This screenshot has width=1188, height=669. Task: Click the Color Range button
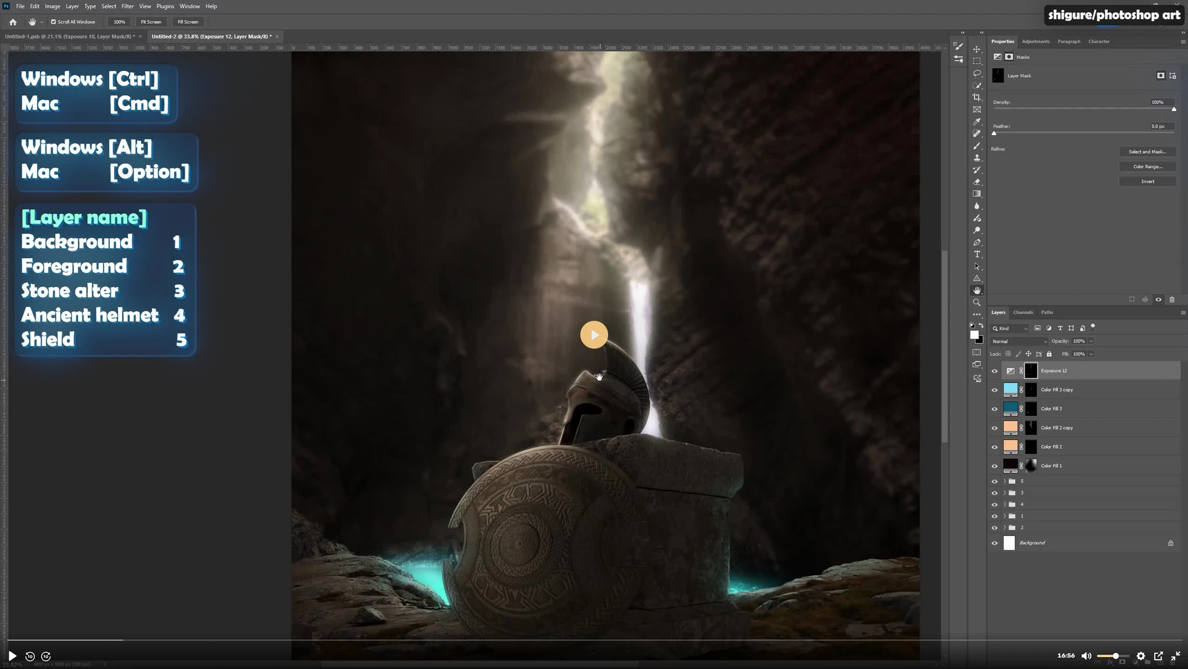coord(1147,166)
